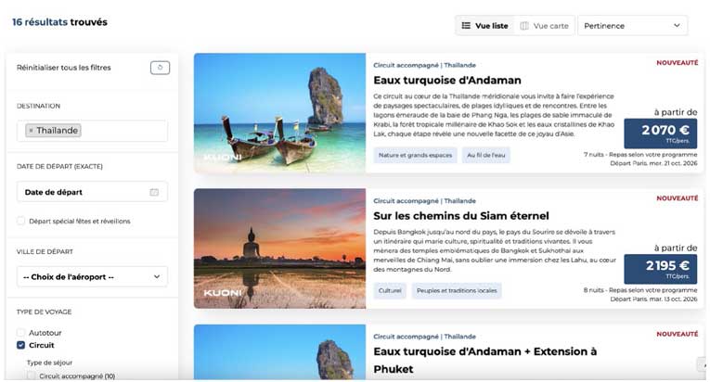Click the scroll-to-top arrow button
The image size is (710, 382).
(702, 365)
